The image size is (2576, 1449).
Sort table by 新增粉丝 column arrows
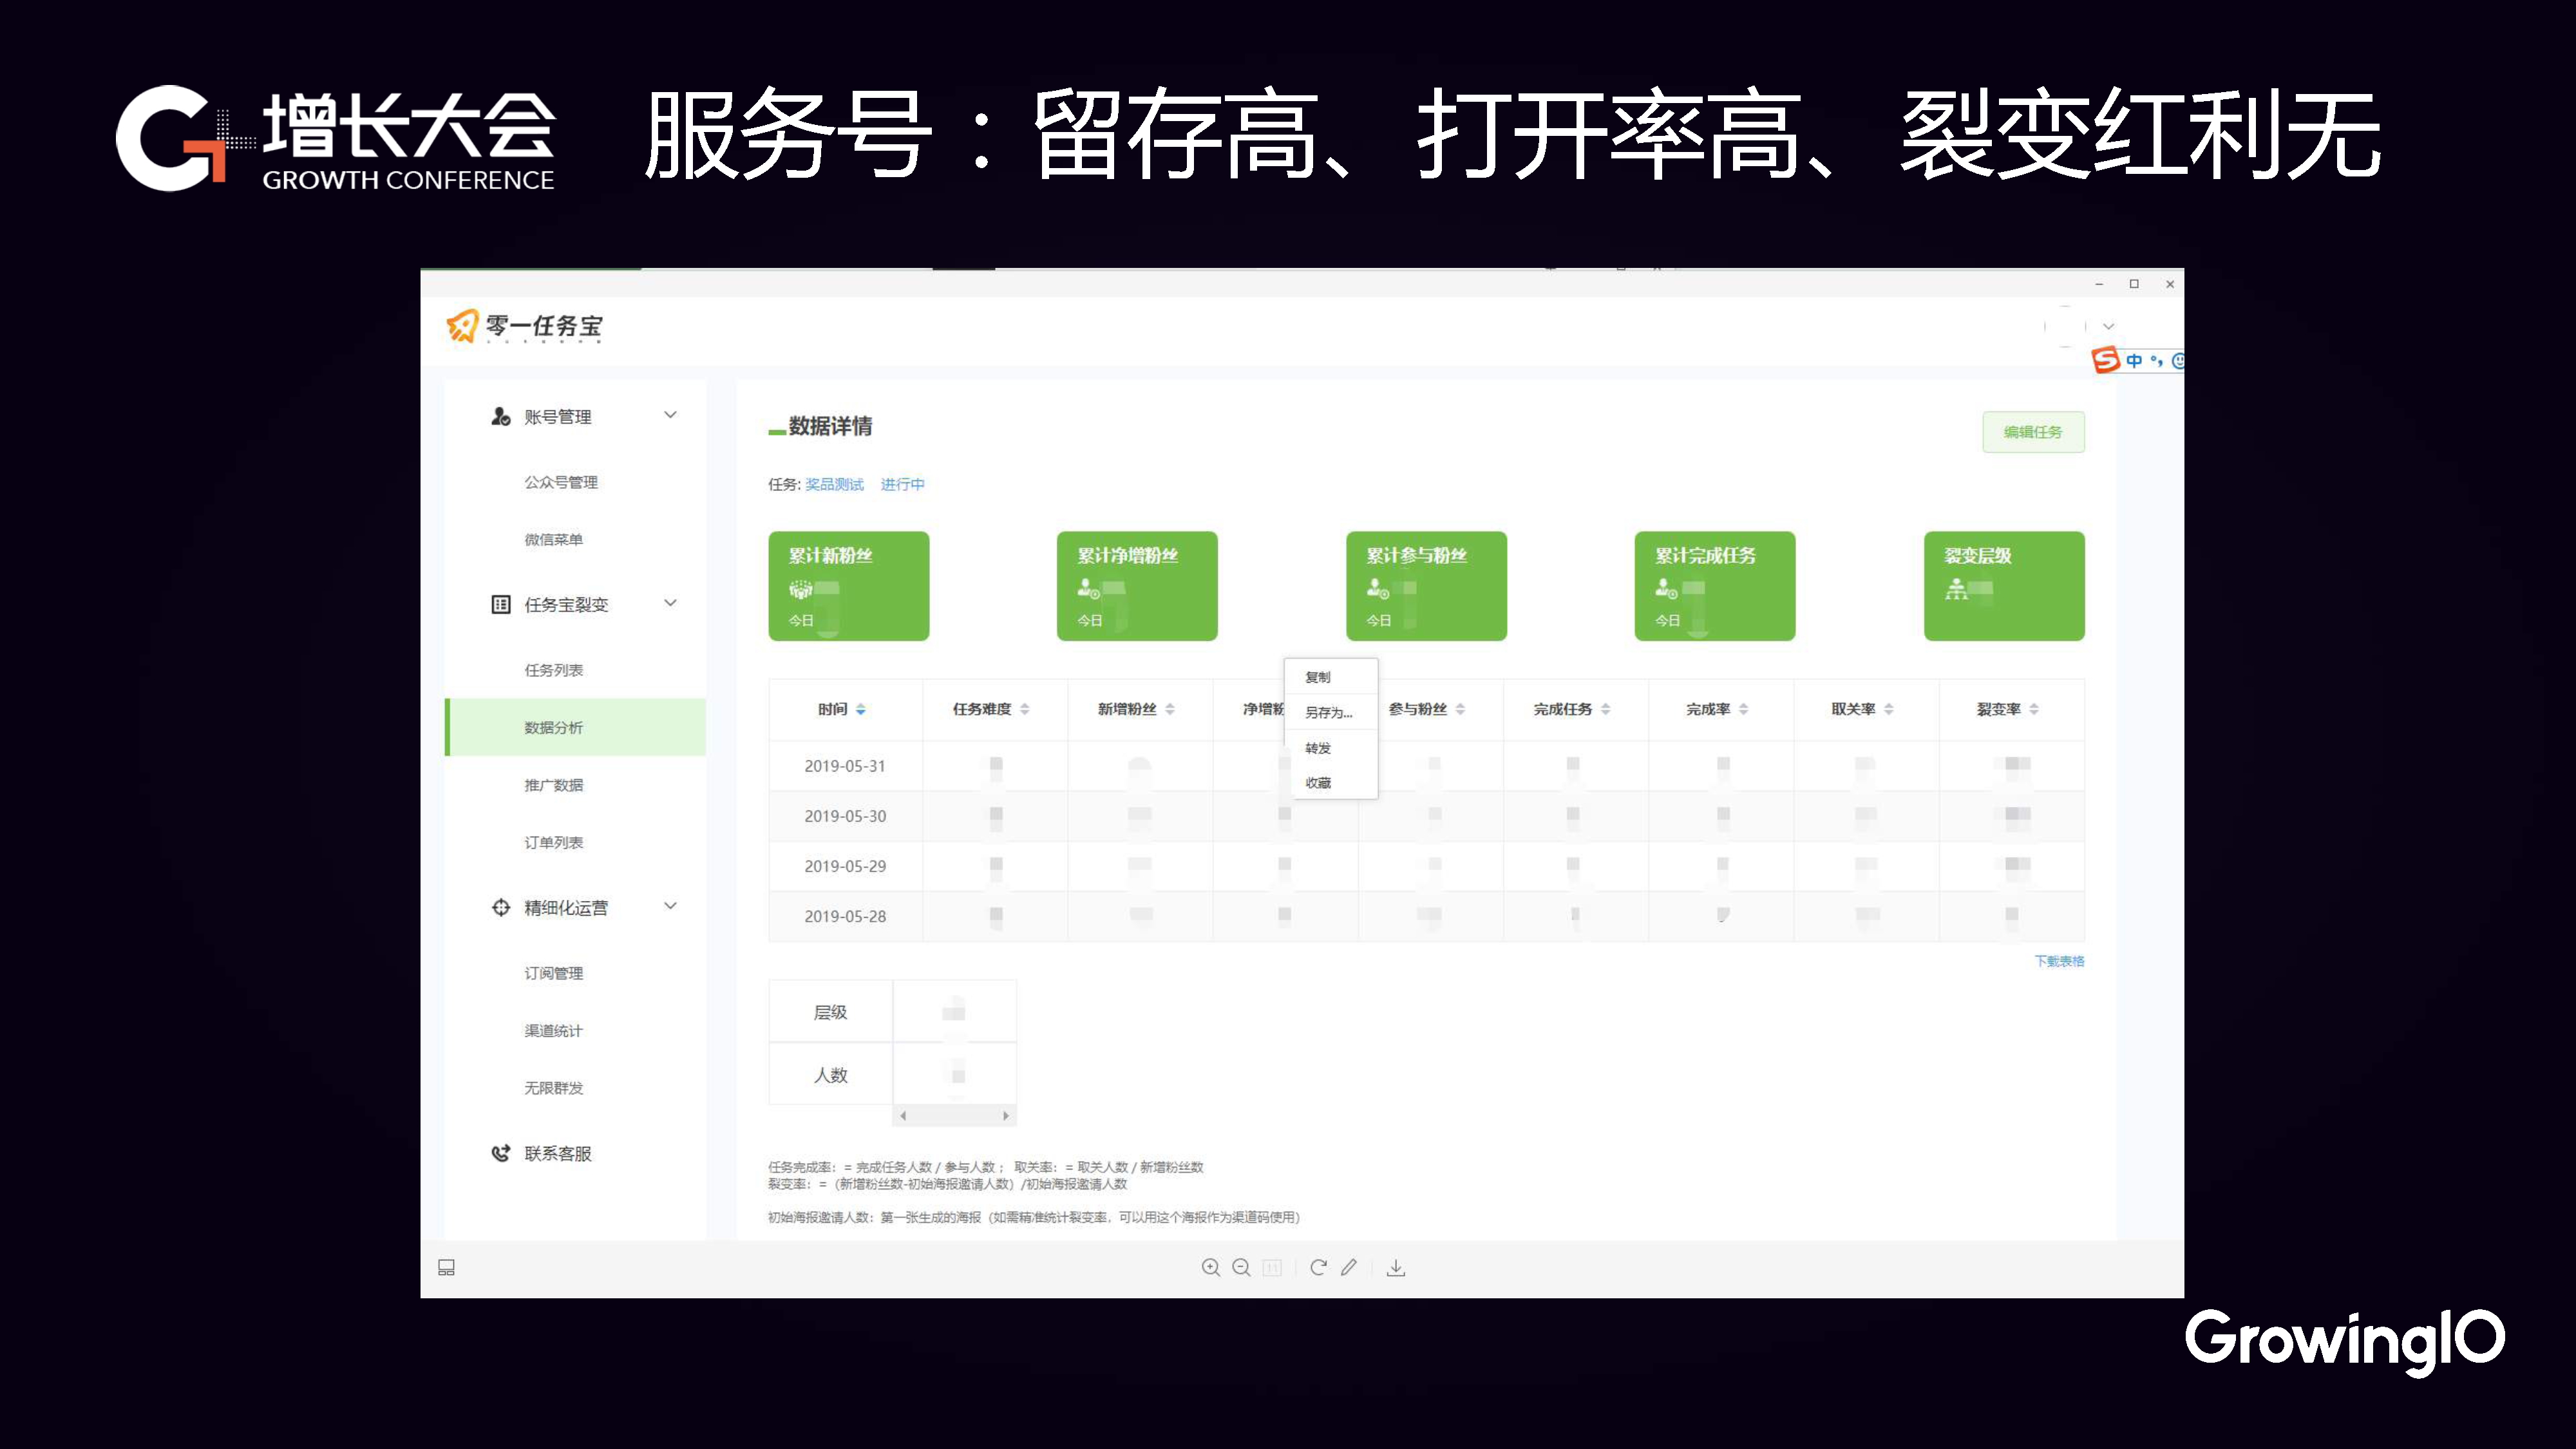(1170, 709)
